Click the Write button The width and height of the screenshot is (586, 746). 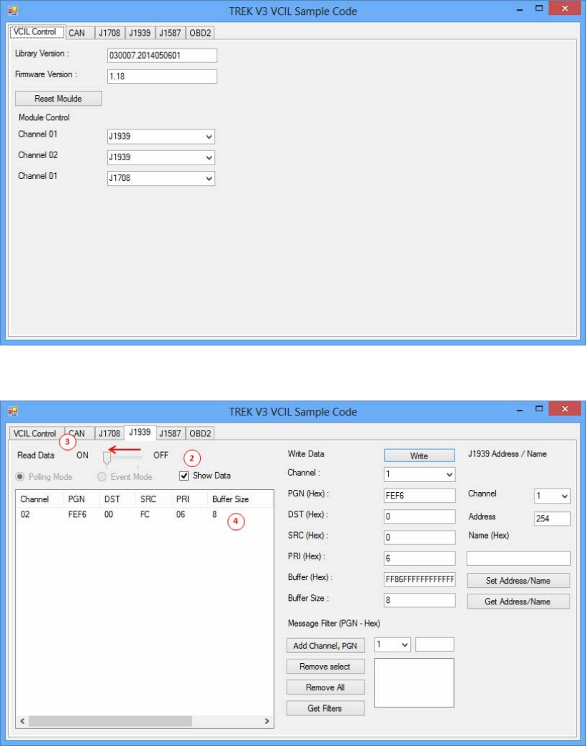coord(419,456)
